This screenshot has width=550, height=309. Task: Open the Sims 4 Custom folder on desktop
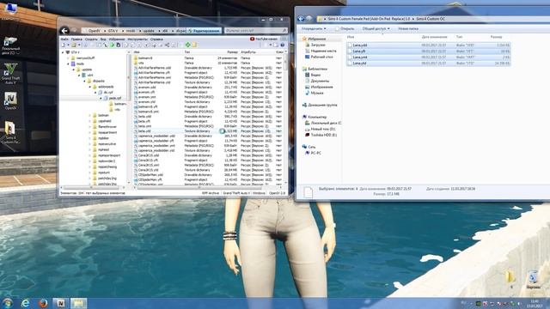[10, 132]
